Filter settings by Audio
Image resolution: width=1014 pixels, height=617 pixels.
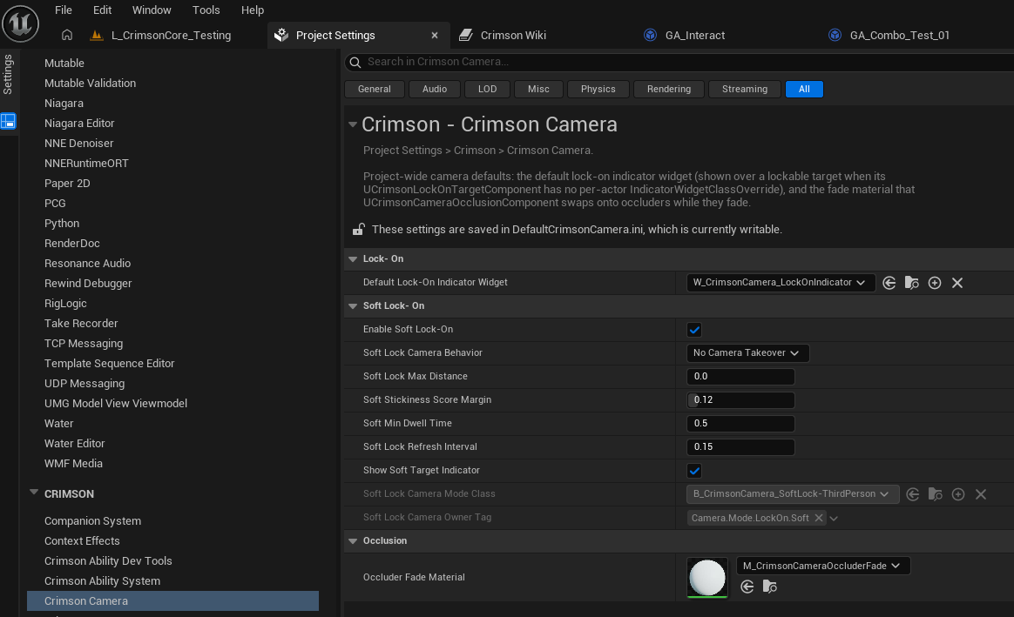click(435, 89)
